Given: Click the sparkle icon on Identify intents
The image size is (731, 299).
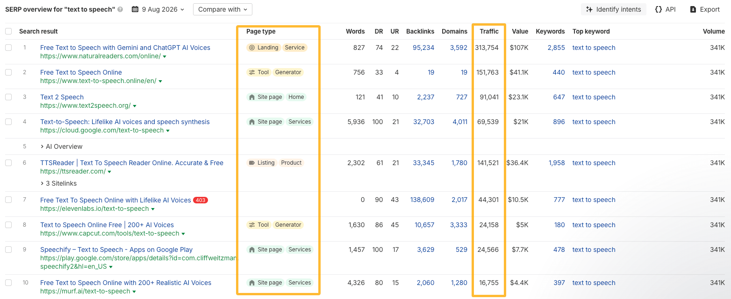Looking at the screenshot, I should (589, 9).
